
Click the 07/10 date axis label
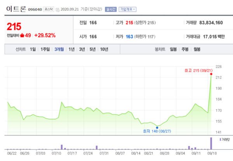point(56,153)
